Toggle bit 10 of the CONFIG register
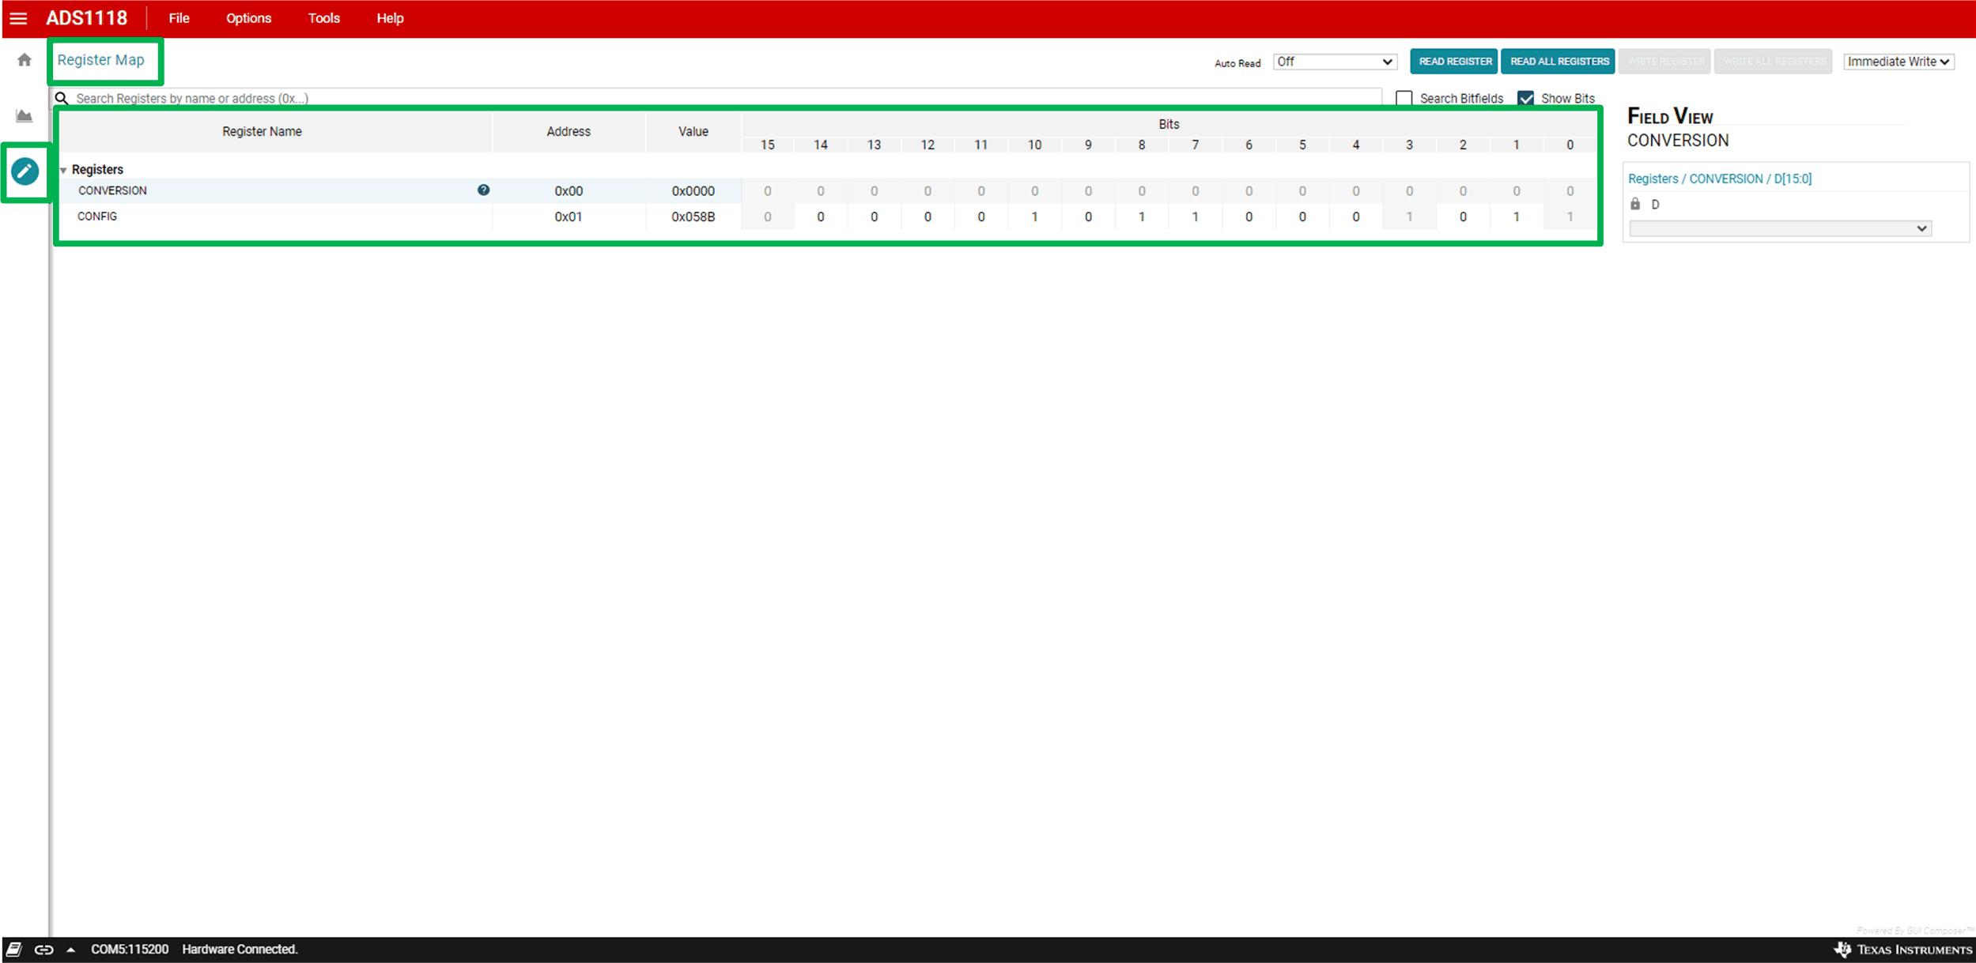The width and height of the screenshot is (1976, 963). point(1034,216)
